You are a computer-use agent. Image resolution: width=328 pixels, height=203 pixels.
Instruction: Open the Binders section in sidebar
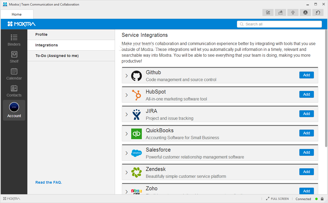[14, 40]
